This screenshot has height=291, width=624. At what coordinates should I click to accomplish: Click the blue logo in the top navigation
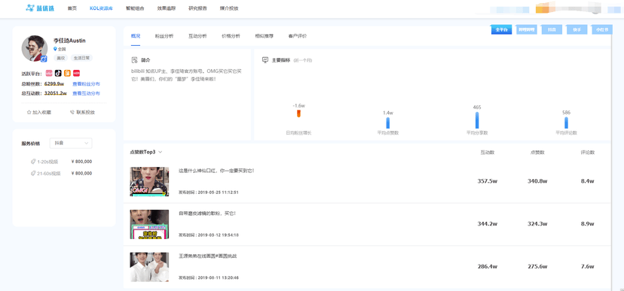click(40, 8)
